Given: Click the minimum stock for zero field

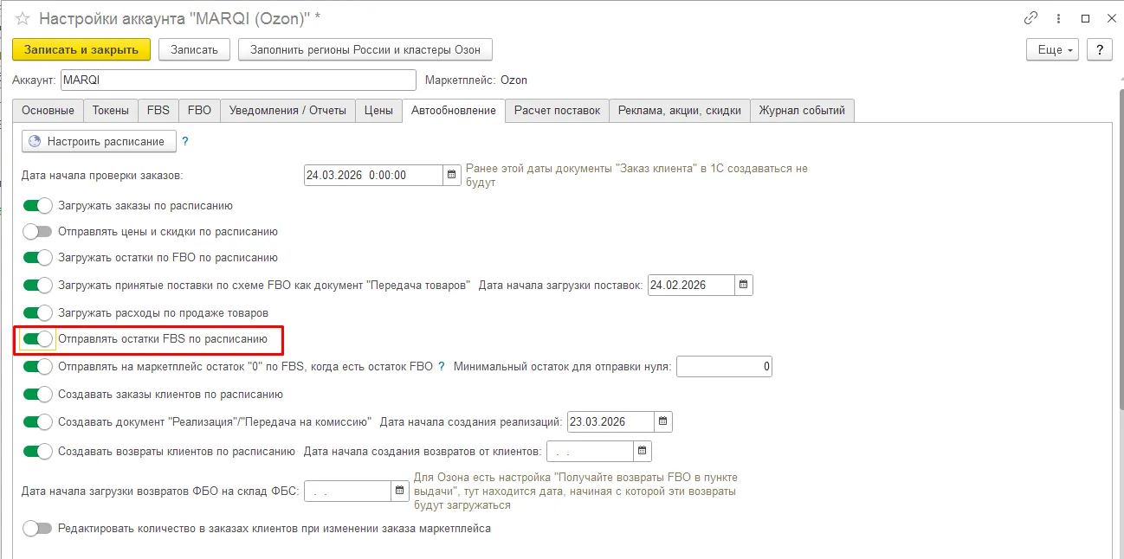Looking at the screenshot, I should pyautogui.click(x=724, y=367).
